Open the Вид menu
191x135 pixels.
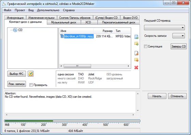tap(31, 10)
